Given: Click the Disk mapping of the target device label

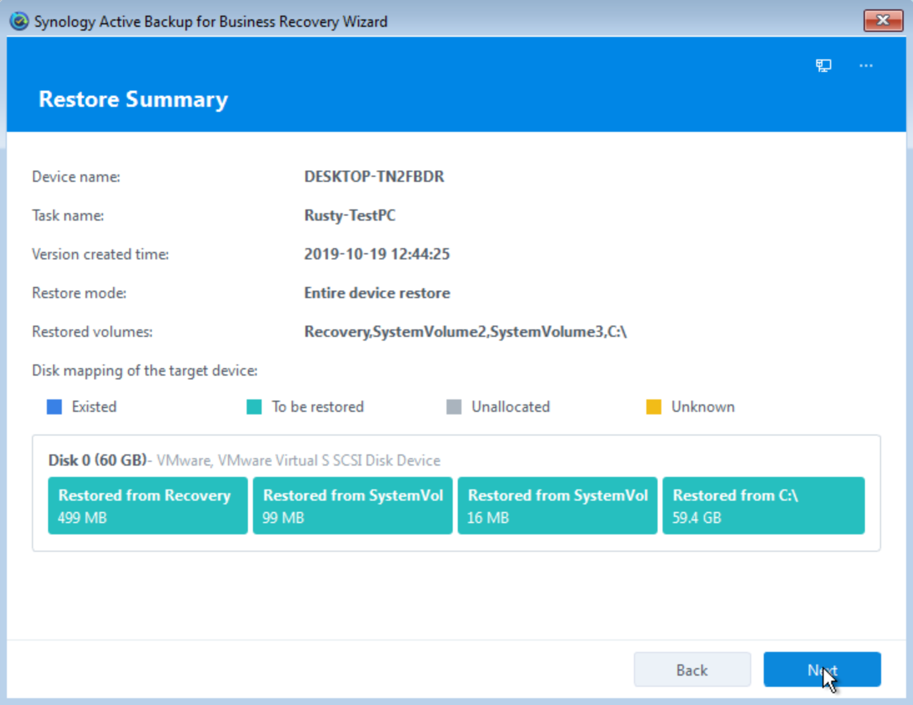Looking at the screenshot, I should [x=145, y=371].
